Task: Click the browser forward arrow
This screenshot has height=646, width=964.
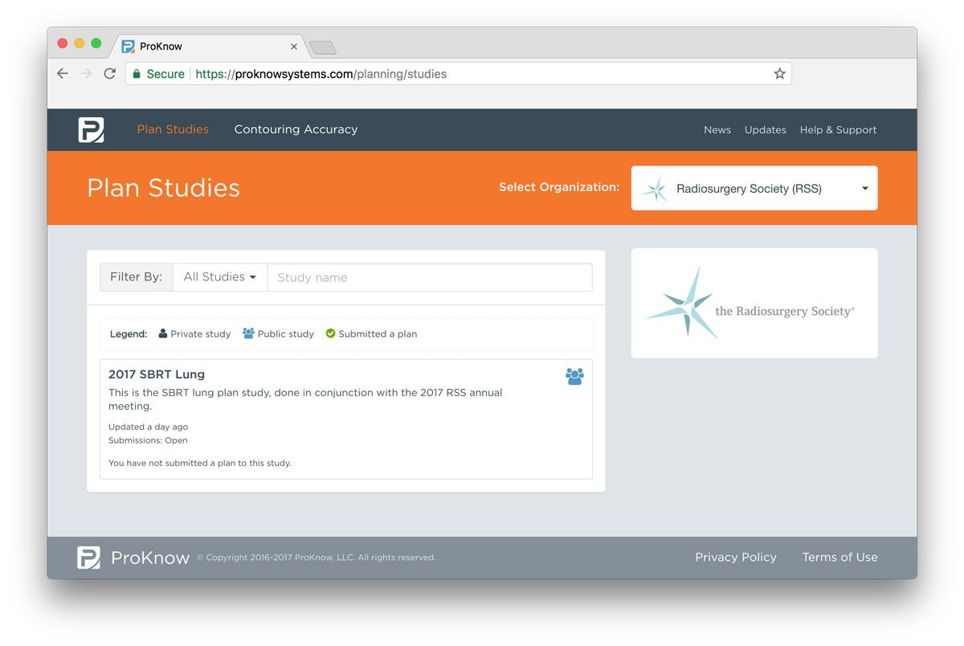Action: [86, 74]
